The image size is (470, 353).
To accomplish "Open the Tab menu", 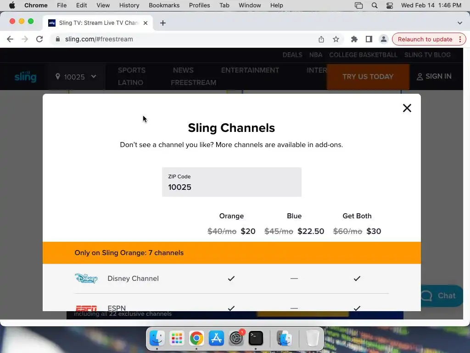I will pyautogui.click(x=224, y=6).
